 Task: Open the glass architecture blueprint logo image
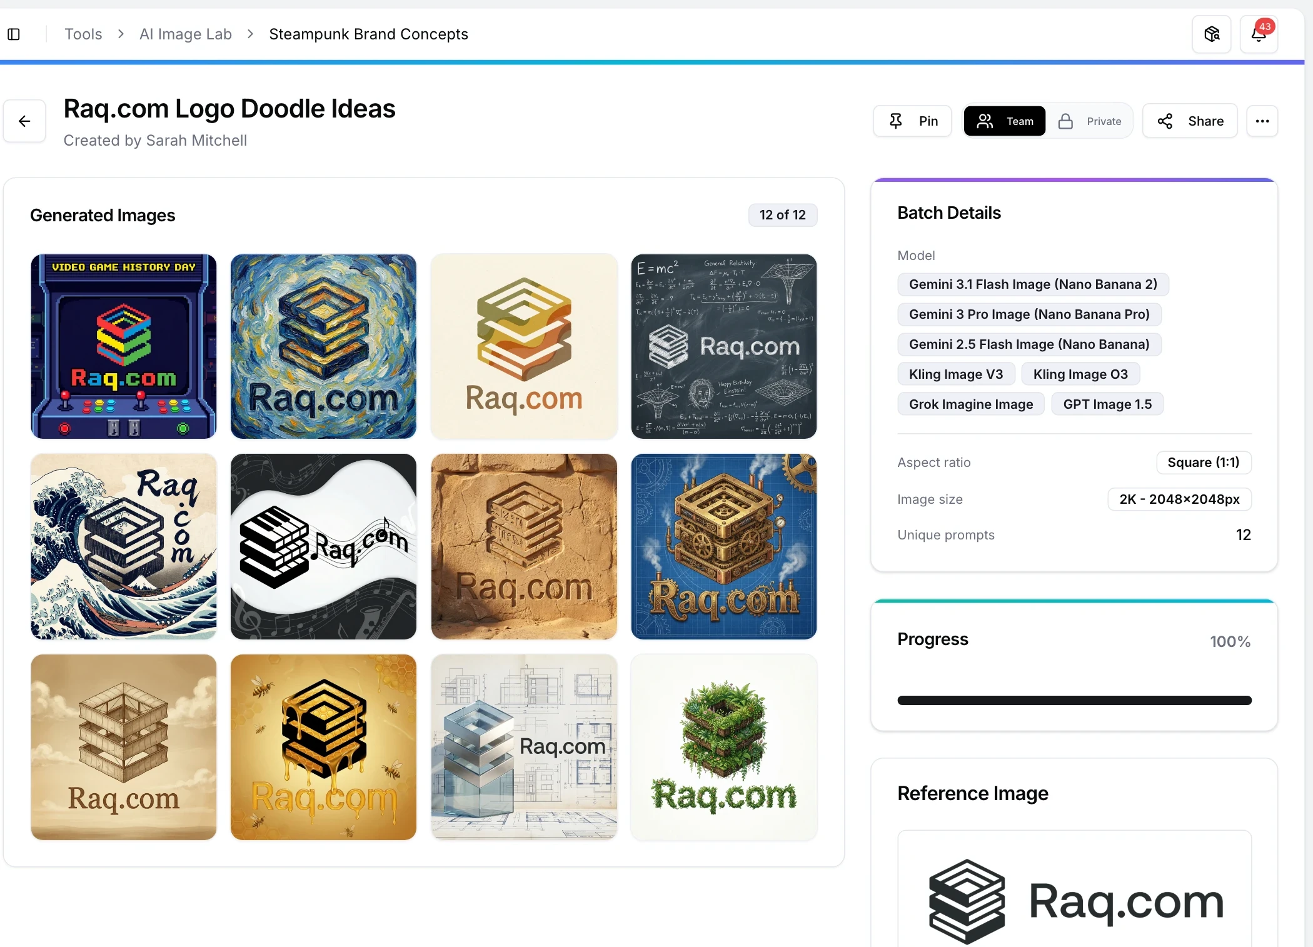coord(524,747)
